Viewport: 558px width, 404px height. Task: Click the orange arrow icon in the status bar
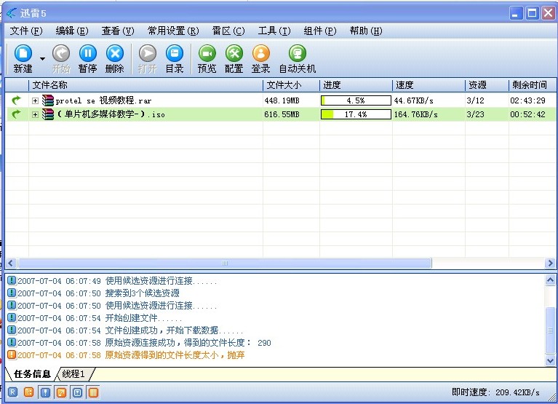(x=61, y=392)
